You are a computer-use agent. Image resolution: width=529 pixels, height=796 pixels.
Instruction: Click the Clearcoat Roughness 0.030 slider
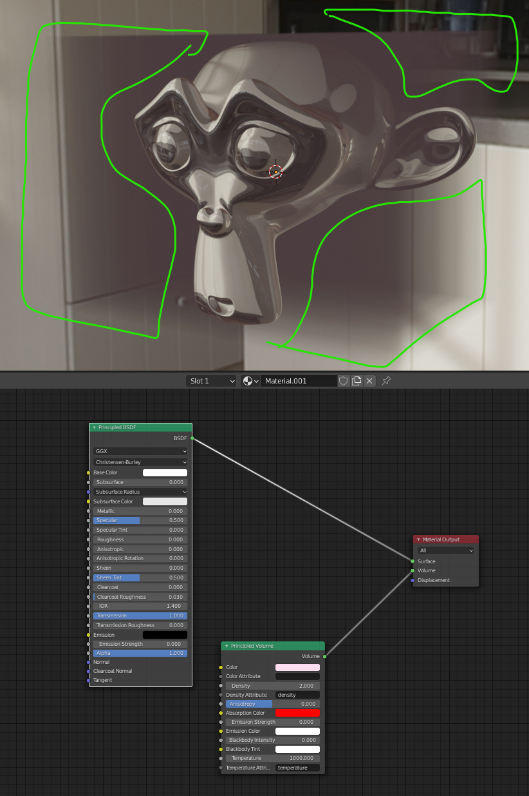[x=140, y=597]
